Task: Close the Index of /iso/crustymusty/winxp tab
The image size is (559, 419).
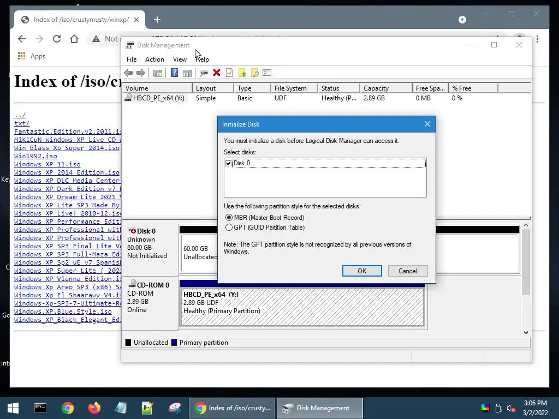Action: [136, 20]
